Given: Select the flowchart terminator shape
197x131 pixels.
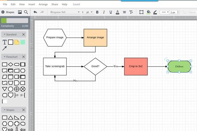Looking at the screenshot, I should (17, 65).
